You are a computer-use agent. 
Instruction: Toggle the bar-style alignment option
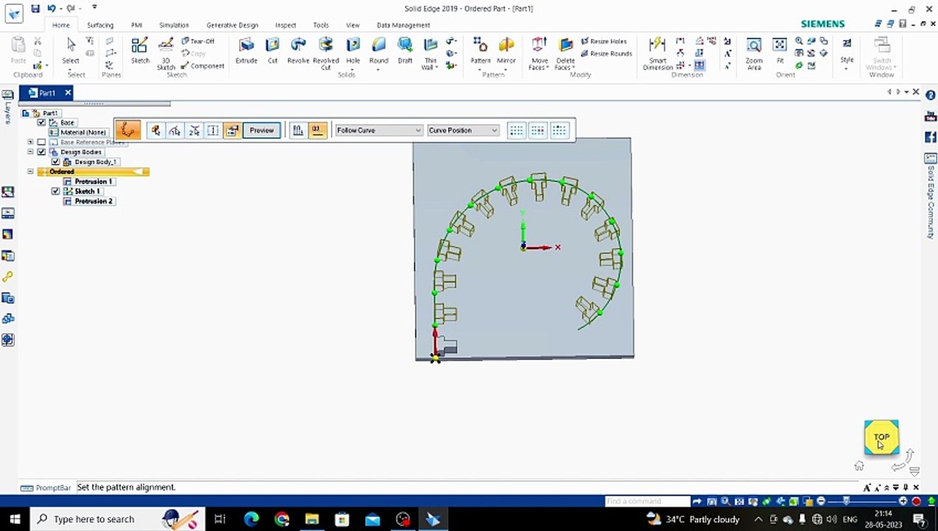coord(298,130)
